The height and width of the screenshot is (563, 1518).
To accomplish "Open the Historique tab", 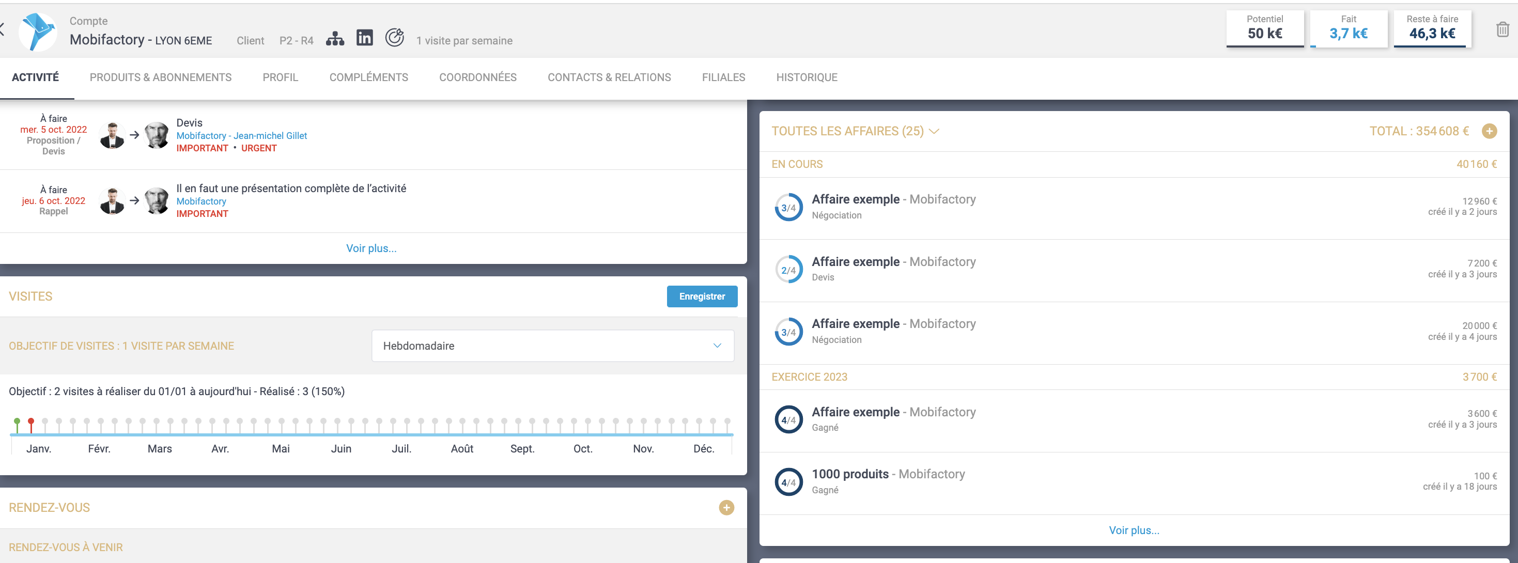I will [806, 77].
